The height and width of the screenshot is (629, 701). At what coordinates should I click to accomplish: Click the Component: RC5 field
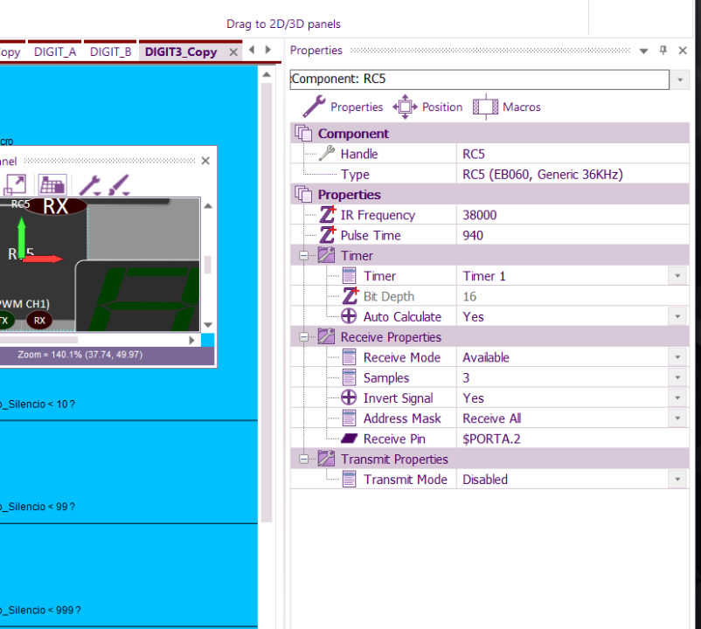tap(479, 79)
